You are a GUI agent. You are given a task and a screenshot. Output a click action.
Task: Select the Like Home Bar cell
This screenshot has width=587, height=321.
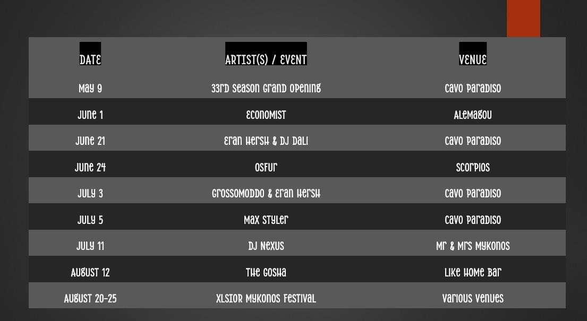coord(472,272)
